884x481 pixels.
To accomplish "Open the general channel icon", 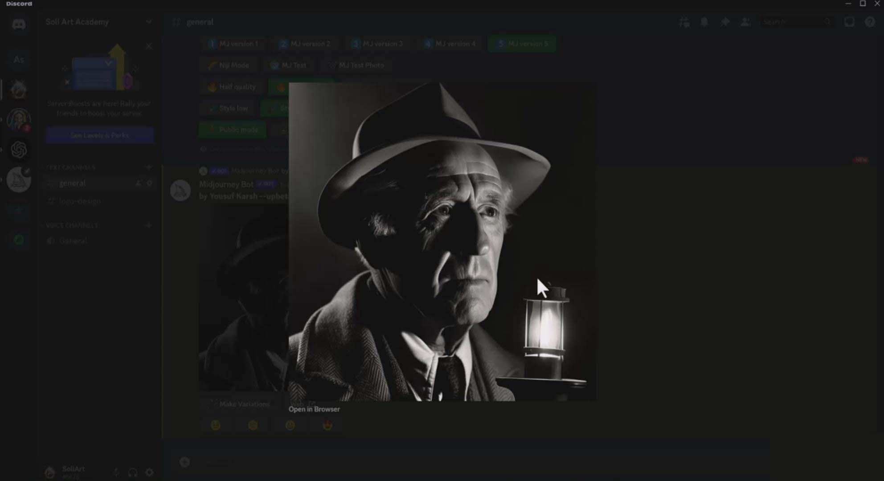I will pos(52,183).
